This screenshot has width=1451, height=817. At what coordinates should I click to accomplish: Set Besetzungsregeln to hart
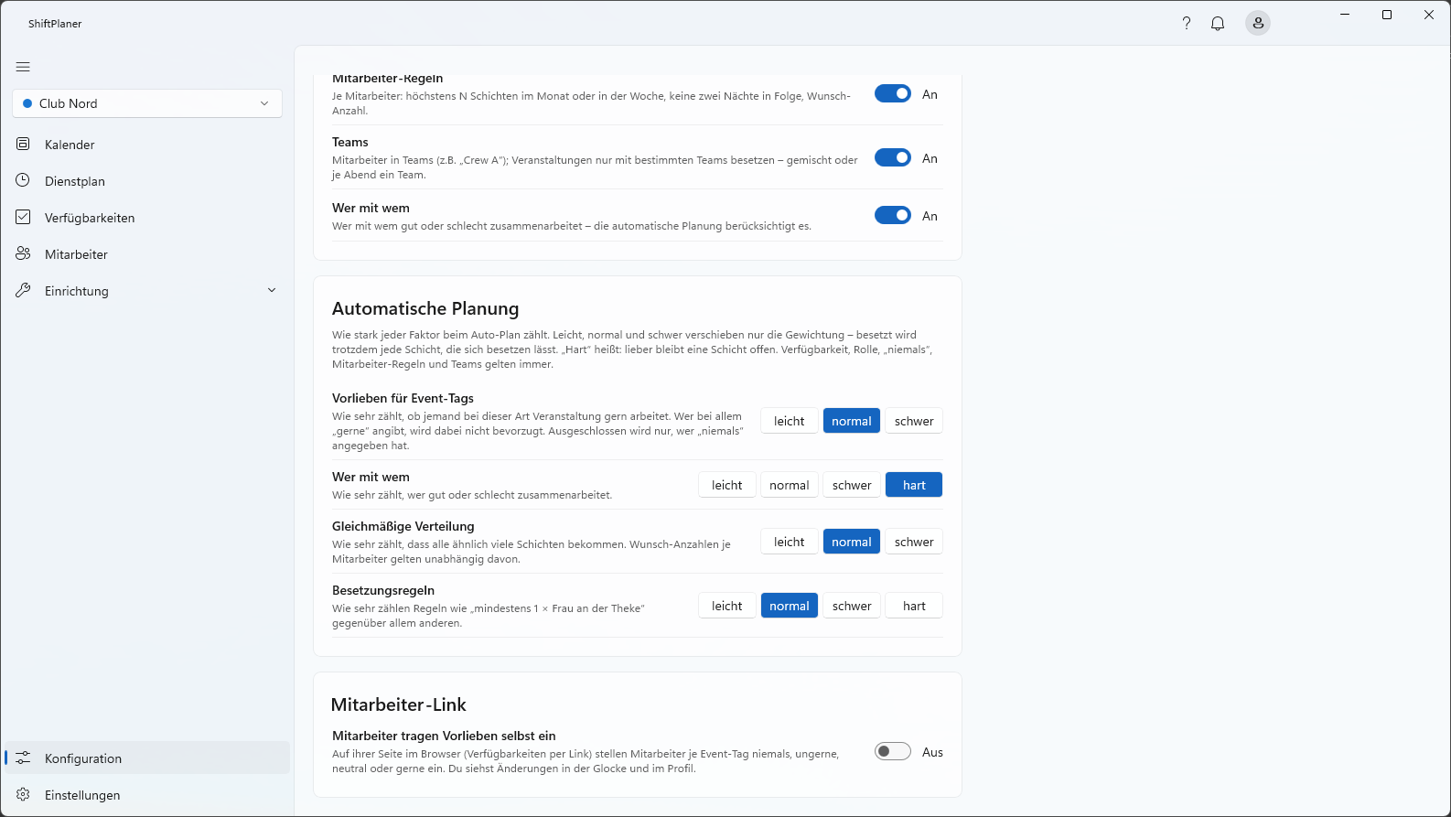pyautogui.click(x=914, y=606)
